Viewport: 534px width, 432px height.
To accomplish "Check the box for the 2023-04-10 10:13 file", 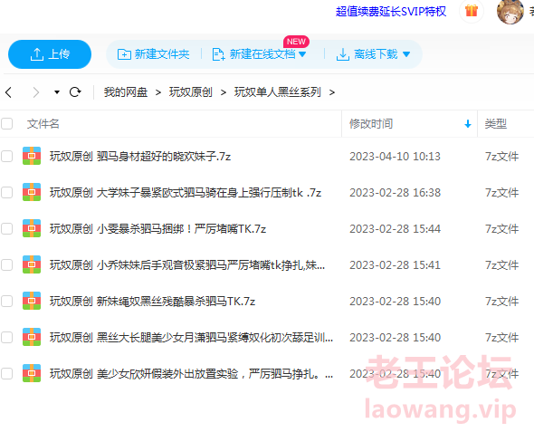I will click(x=7, y=157).
